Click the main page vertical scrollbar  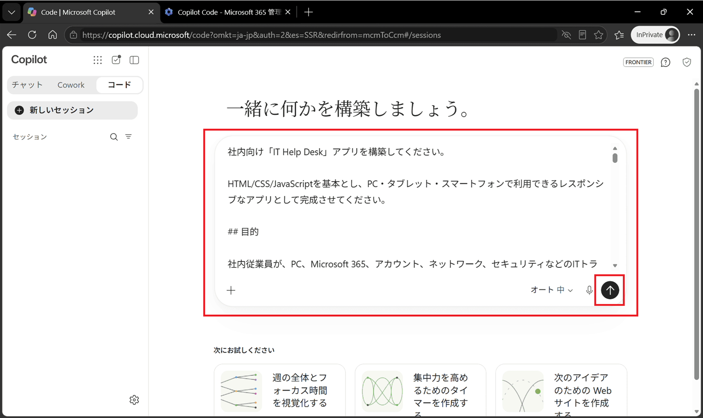point(696,235)
